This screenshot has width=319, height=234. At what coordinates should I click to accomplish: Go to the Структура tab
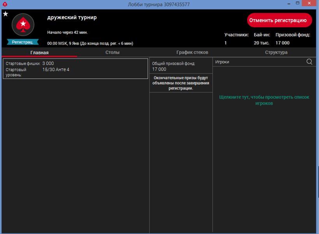point(276,52)
